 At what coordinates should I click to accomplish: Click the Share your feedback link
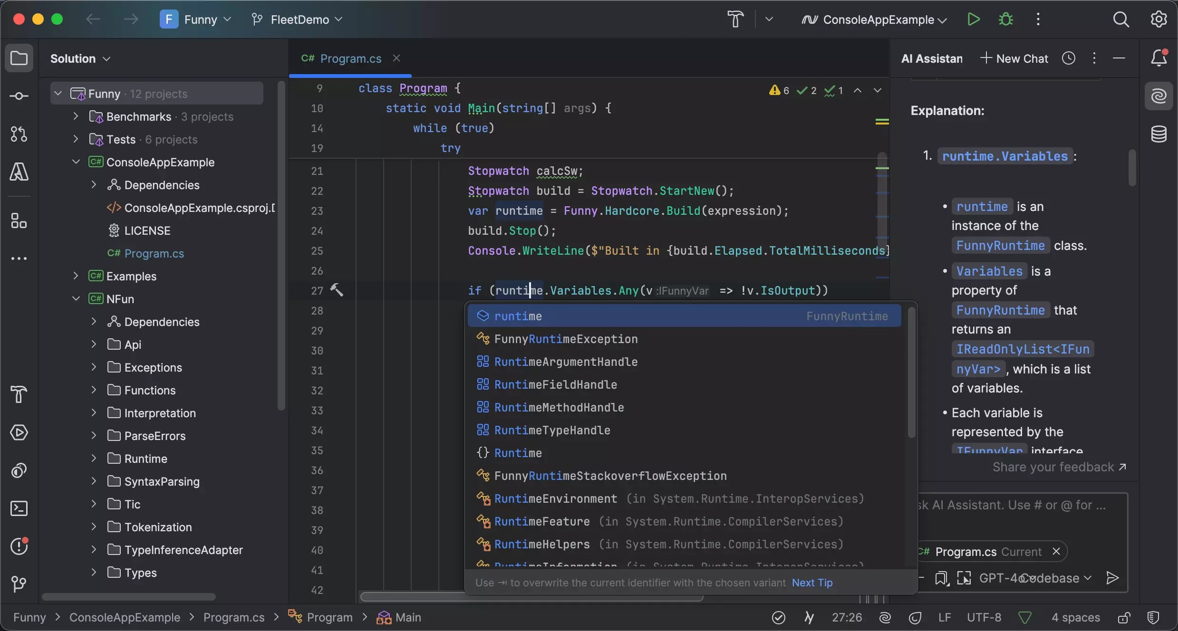point(1058,467)
